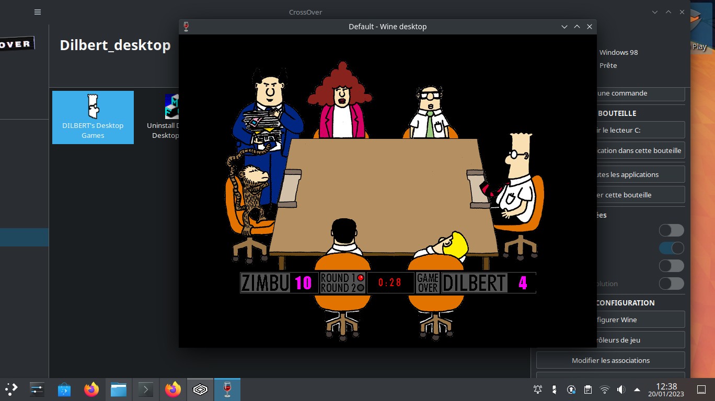
Task: Click the 'lecteur C:' button
Action: click(x=640, y=130)
